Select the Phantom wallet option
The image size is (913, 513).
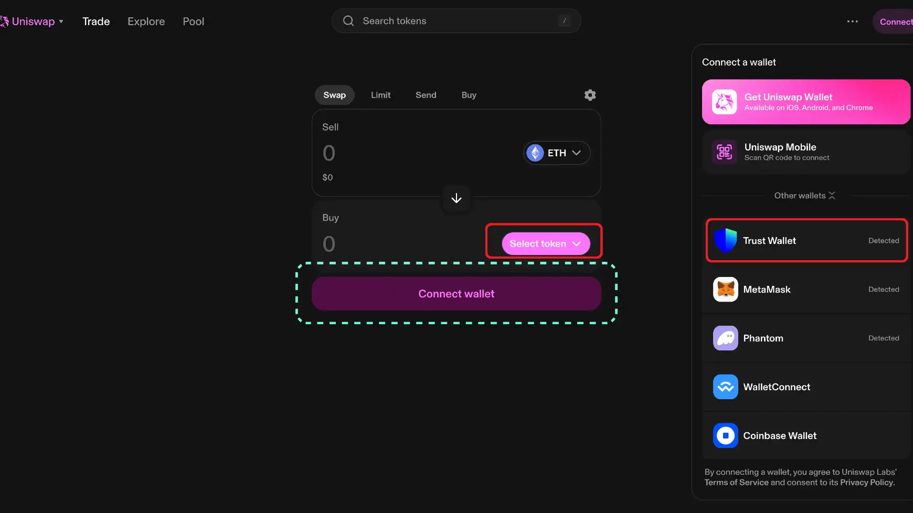(806, 338)
